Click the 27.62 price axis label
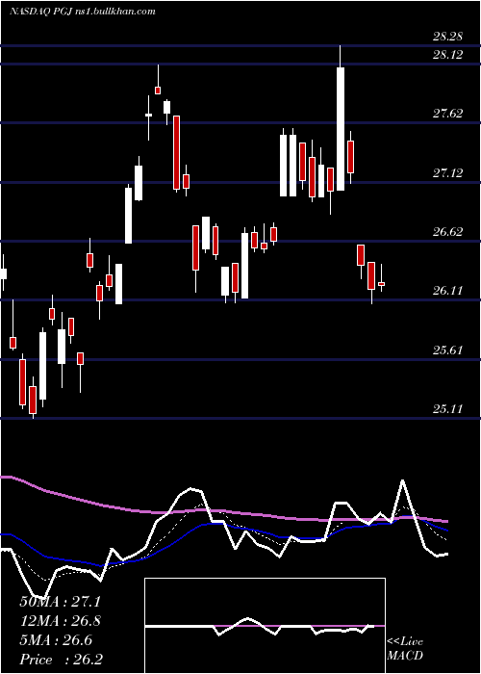Image resolution: width=481 pixels, height=674 pixels. point(447,114)
